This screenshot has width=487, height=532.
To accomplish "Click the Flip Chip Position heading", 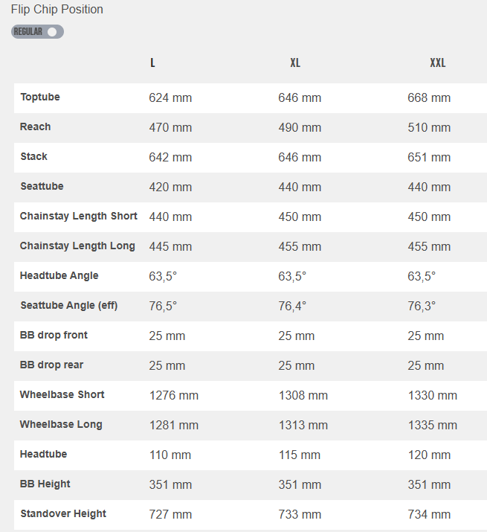I will point(57,10).
